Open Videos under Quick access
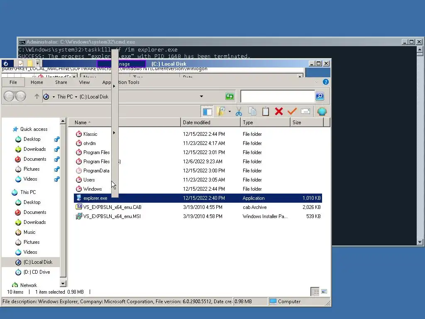The height and width of the screenshot is (319, 425). [30, 179]
